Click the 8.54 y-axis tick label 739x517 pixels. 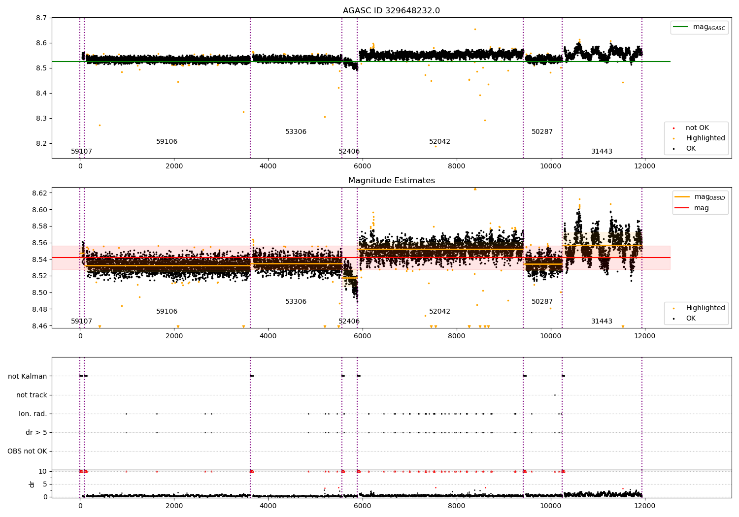[x=40, y=259]
